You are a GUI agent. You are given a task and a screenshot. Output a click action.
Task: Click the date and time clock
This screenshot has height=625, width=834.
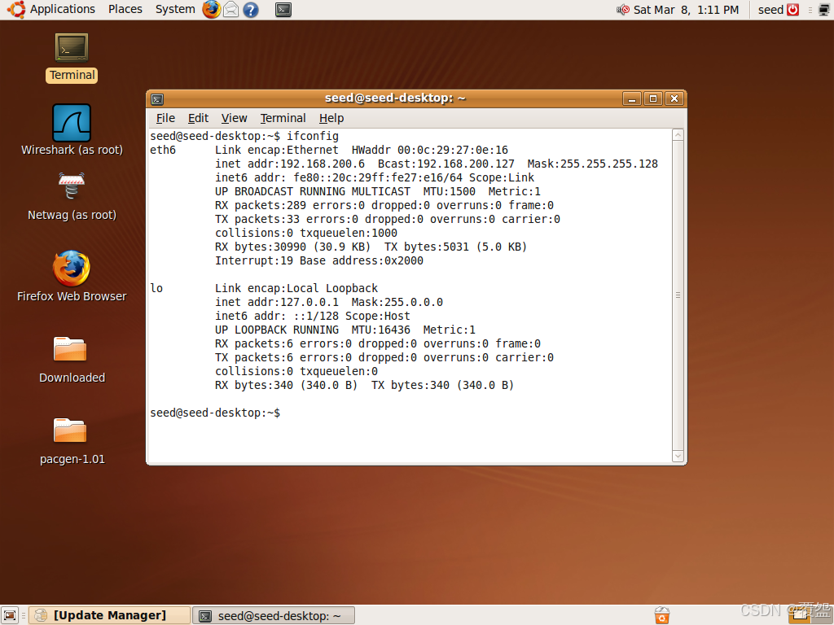click(686, 10)
